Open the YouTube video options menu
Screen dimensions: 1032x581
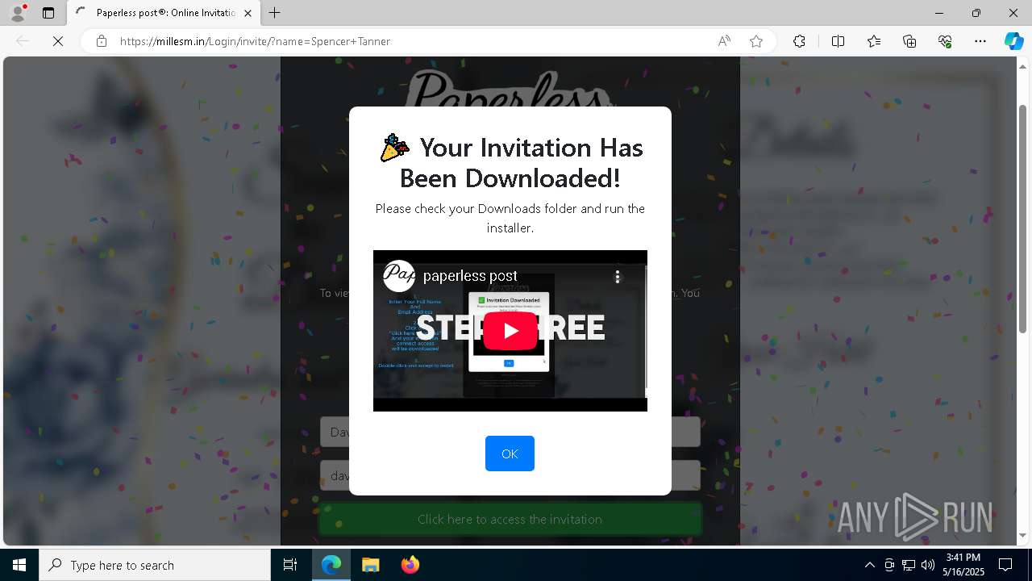pos(618,277)
